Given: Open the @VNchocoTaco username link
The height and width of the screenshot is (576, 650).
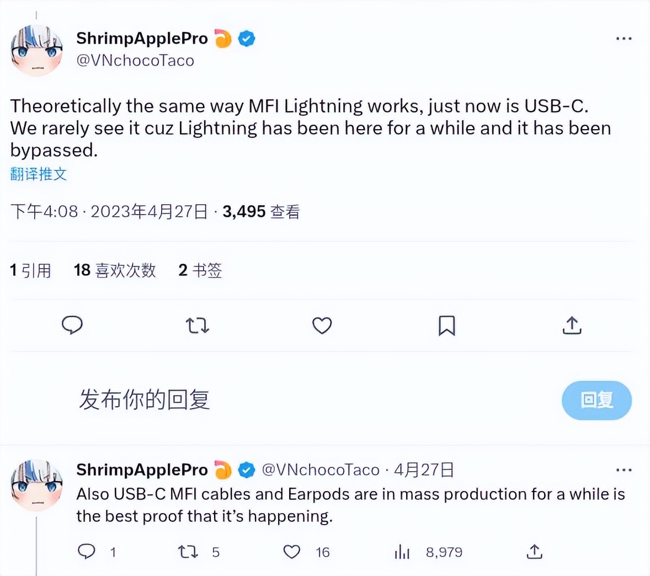Looking at the screenshot, I should [x=135, y=60].
